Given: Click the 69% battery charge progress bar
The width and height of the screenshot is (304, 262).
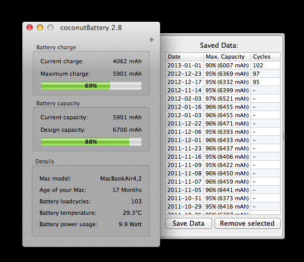Looking at the screenshot, I should [91, 86].
